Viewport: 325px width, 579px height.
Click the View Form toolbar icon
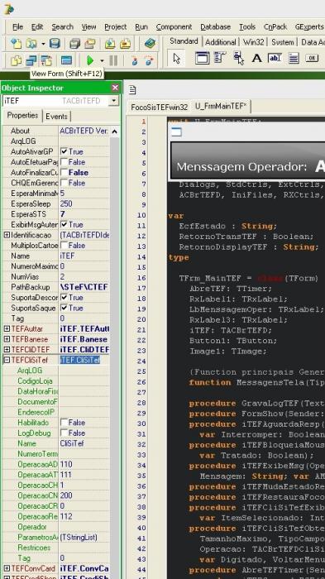point(31,60)
